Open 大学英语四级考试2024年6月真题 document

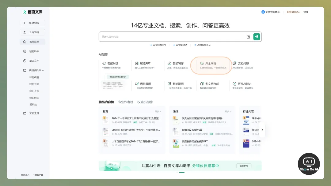tap(136, 141)
